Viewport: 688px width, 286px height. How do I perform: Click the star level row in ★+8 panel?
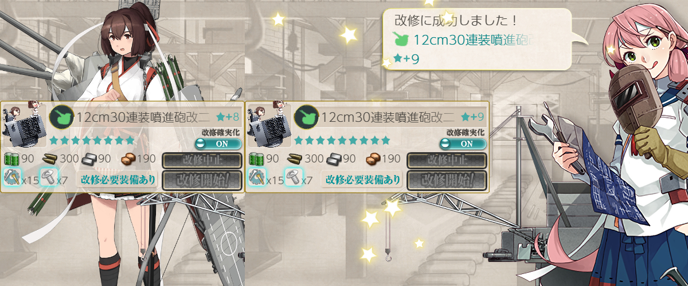(92, 140)
